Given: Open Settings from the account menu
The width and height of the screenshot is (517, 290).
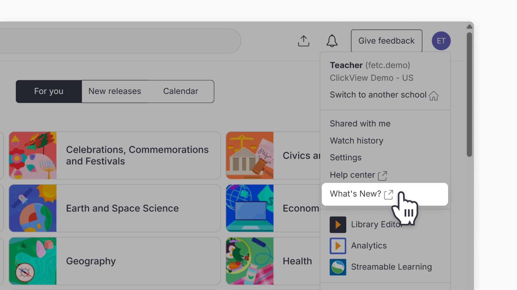Looking at the screenshot, I should 345,158.
